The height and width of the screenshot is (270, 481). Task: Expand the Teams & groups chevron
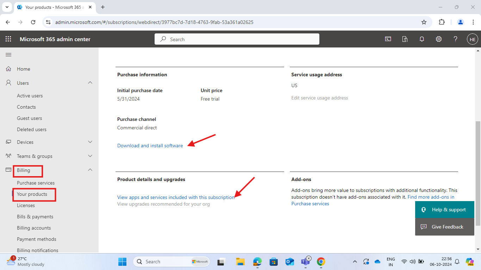point(90,156)
